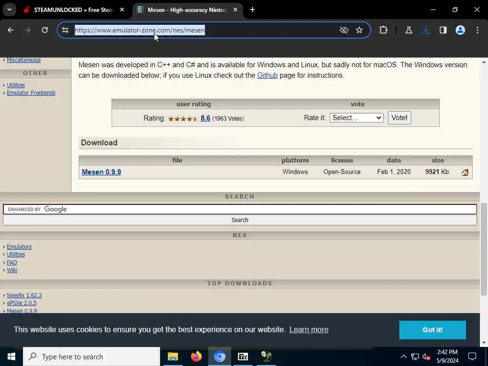Screen dimensions: 488x366
Task: Open Utilities under OTHER section
Action: pyautogui.click(x=16, y=85)
